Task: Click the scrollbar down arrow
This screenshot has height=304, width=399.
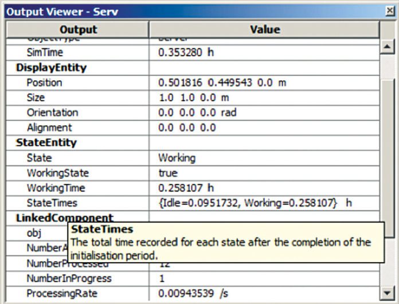Action: pos(388,291)
